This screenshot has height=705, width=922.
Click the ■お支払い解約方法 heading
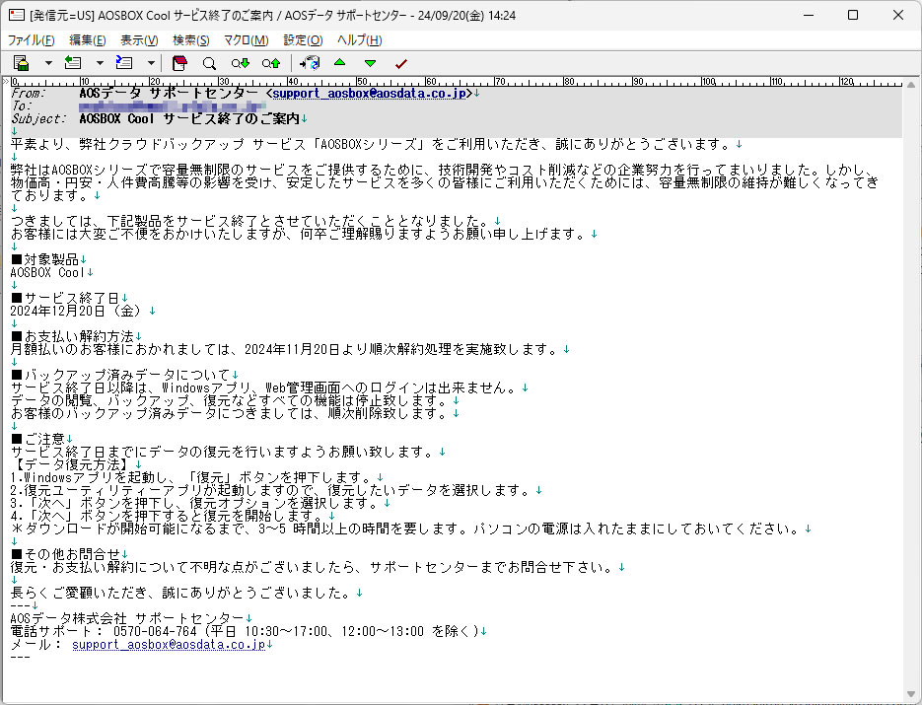(72, 336)
